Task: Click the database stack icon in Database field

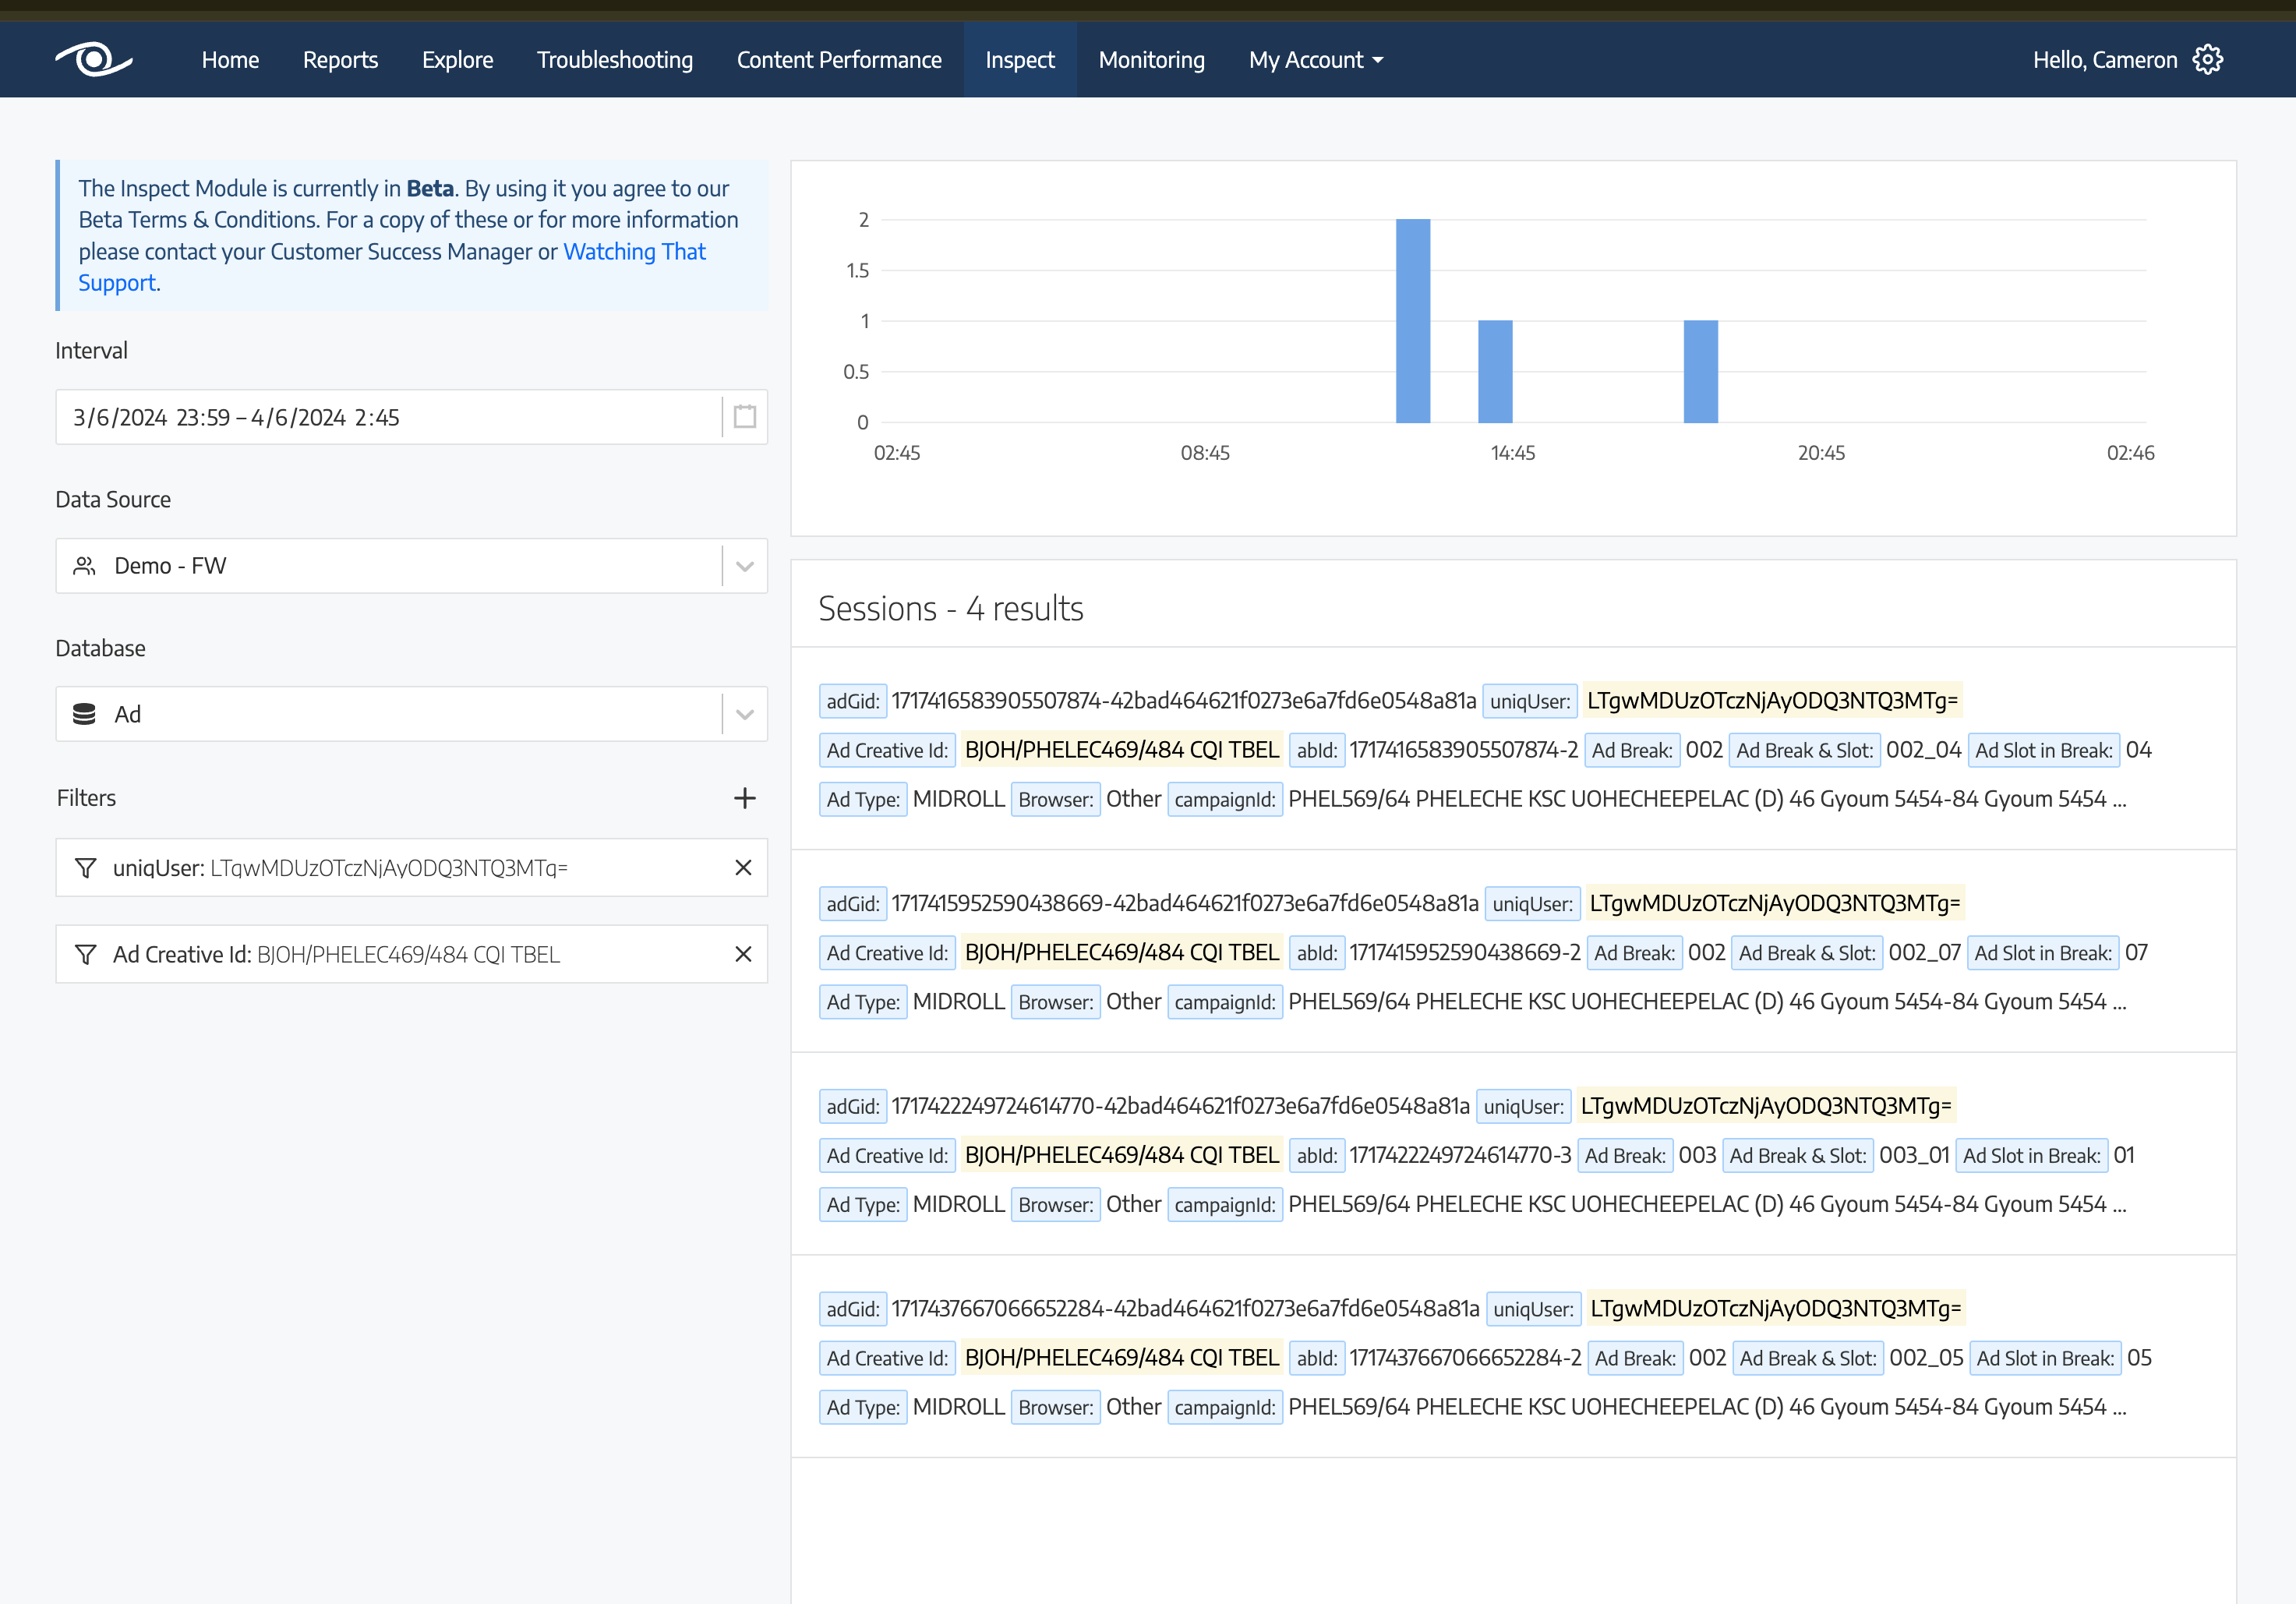Action: (x=84, y=714)
